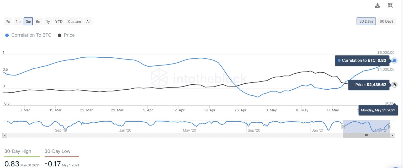Click the left scrollbar arrow under the timeline
The height and width of the screenshot is (168, 403).
(x=4, y=135)
